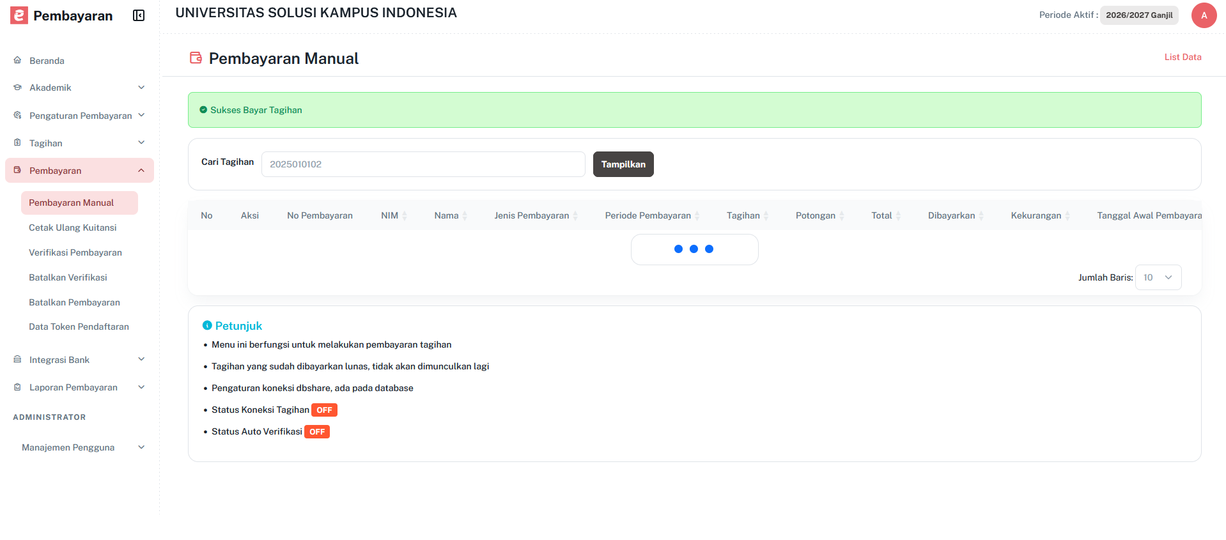The width and height of the screenshot is (1226, 540).
Task: Collapse the Pembayaran menu chevron
Action: coord(141,170)
